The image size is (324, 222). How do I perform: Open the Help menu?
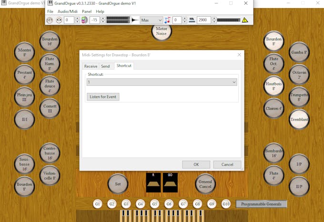pyautogui.click(x=100, y=11)
